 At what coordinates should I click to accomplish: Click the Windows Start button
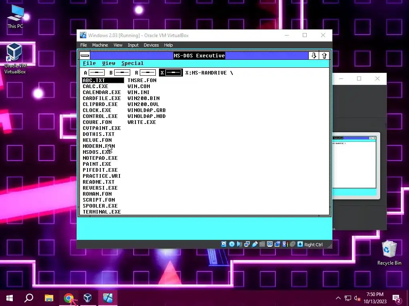pos(10,298)
